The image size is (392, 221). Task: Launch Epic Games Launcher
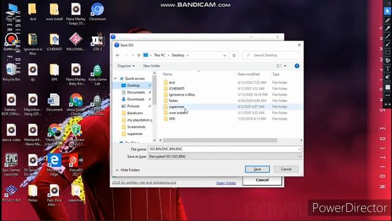point(11,165)
